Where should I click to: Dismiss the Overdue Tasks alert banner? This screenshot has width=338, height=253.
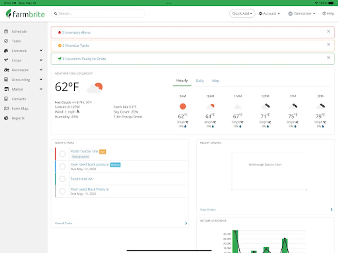click(328, 44)
